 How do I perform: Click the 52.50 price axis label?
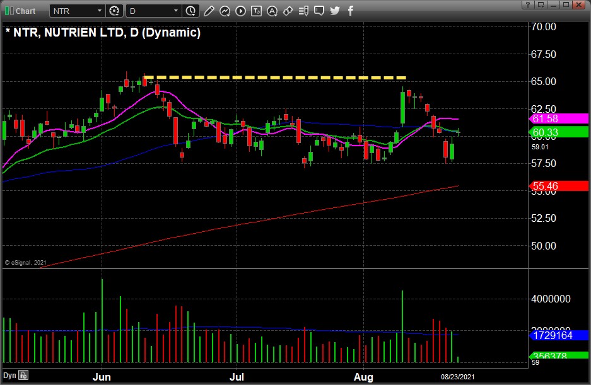point(543,218)
